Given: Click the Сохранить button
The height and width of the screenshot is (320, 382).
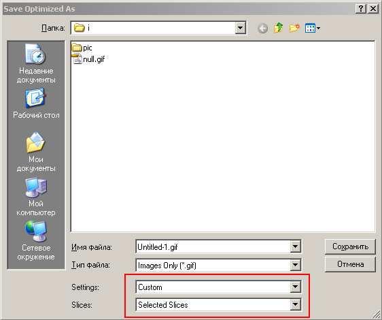Looking at the screenshot, I should 350,246.
